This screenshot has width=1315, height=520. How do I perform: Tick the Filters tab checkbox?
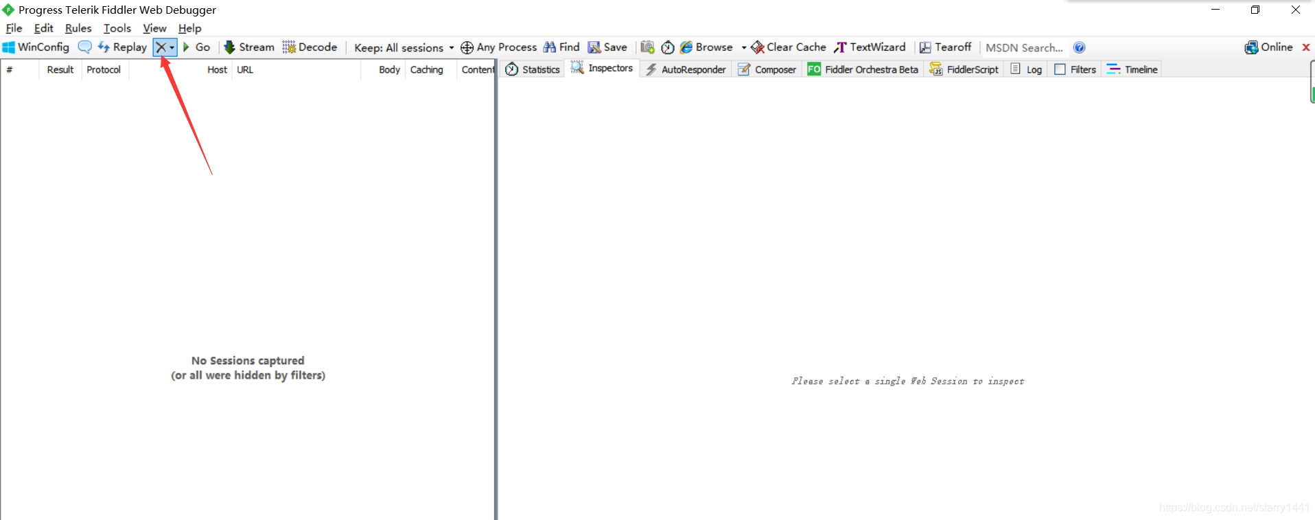1060,69
